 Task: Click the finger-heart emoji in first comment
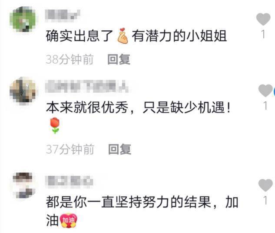pos(123,36)
